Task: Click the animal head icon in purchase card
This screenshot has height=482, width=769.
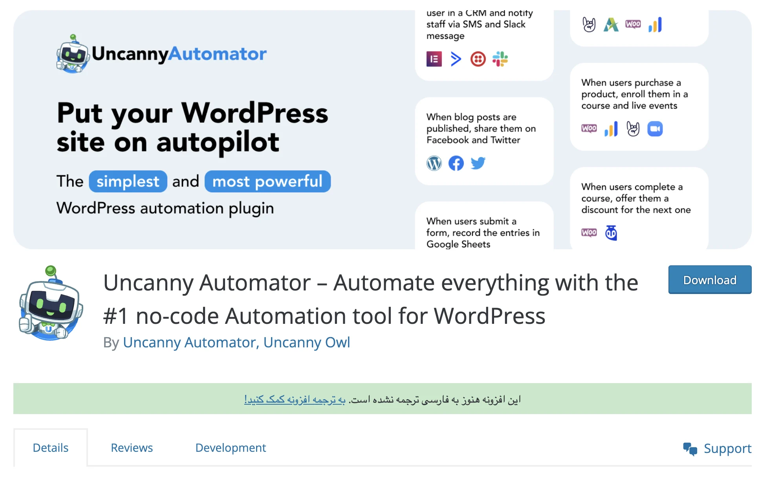Action: coord(633,129)
